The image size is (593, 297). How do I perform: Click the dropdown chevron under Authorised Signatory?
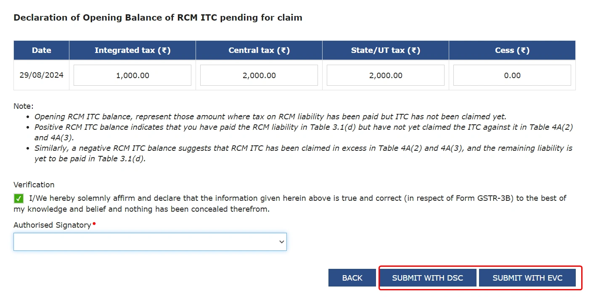point(281,242)
